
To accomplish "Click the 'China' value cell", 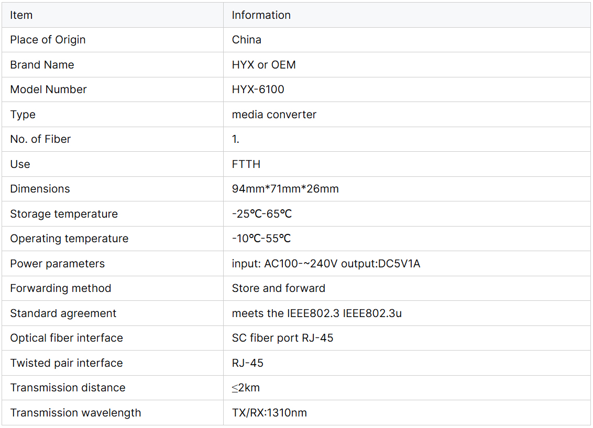I will click(246, 40).
